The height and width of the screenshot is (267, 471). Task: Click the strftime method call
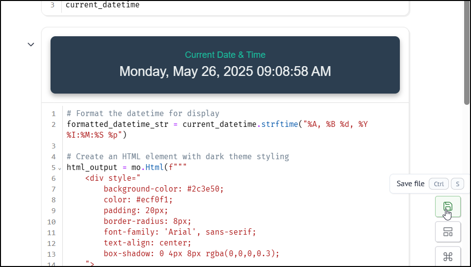(279, 124)
